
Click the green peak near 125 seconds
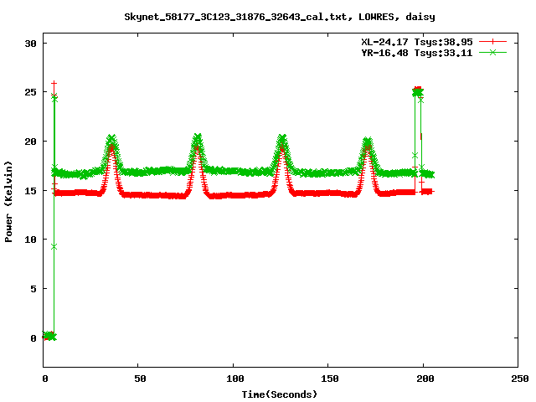(282, 138)
